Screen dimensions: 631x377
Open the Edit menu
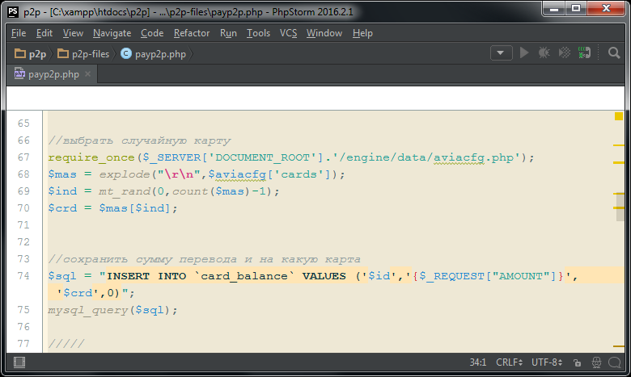[44, 33]
